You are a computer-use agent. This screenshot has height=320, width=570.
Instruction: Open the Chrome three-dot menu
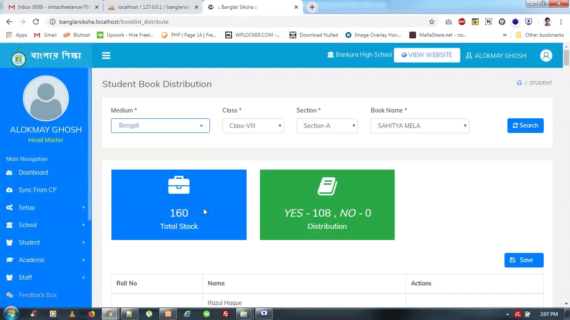click(x=561, y=21)
